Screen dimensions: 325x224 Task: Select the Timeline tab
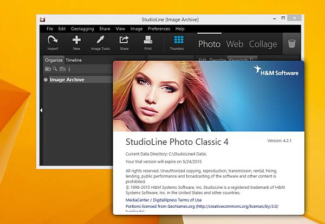[74, 60]
